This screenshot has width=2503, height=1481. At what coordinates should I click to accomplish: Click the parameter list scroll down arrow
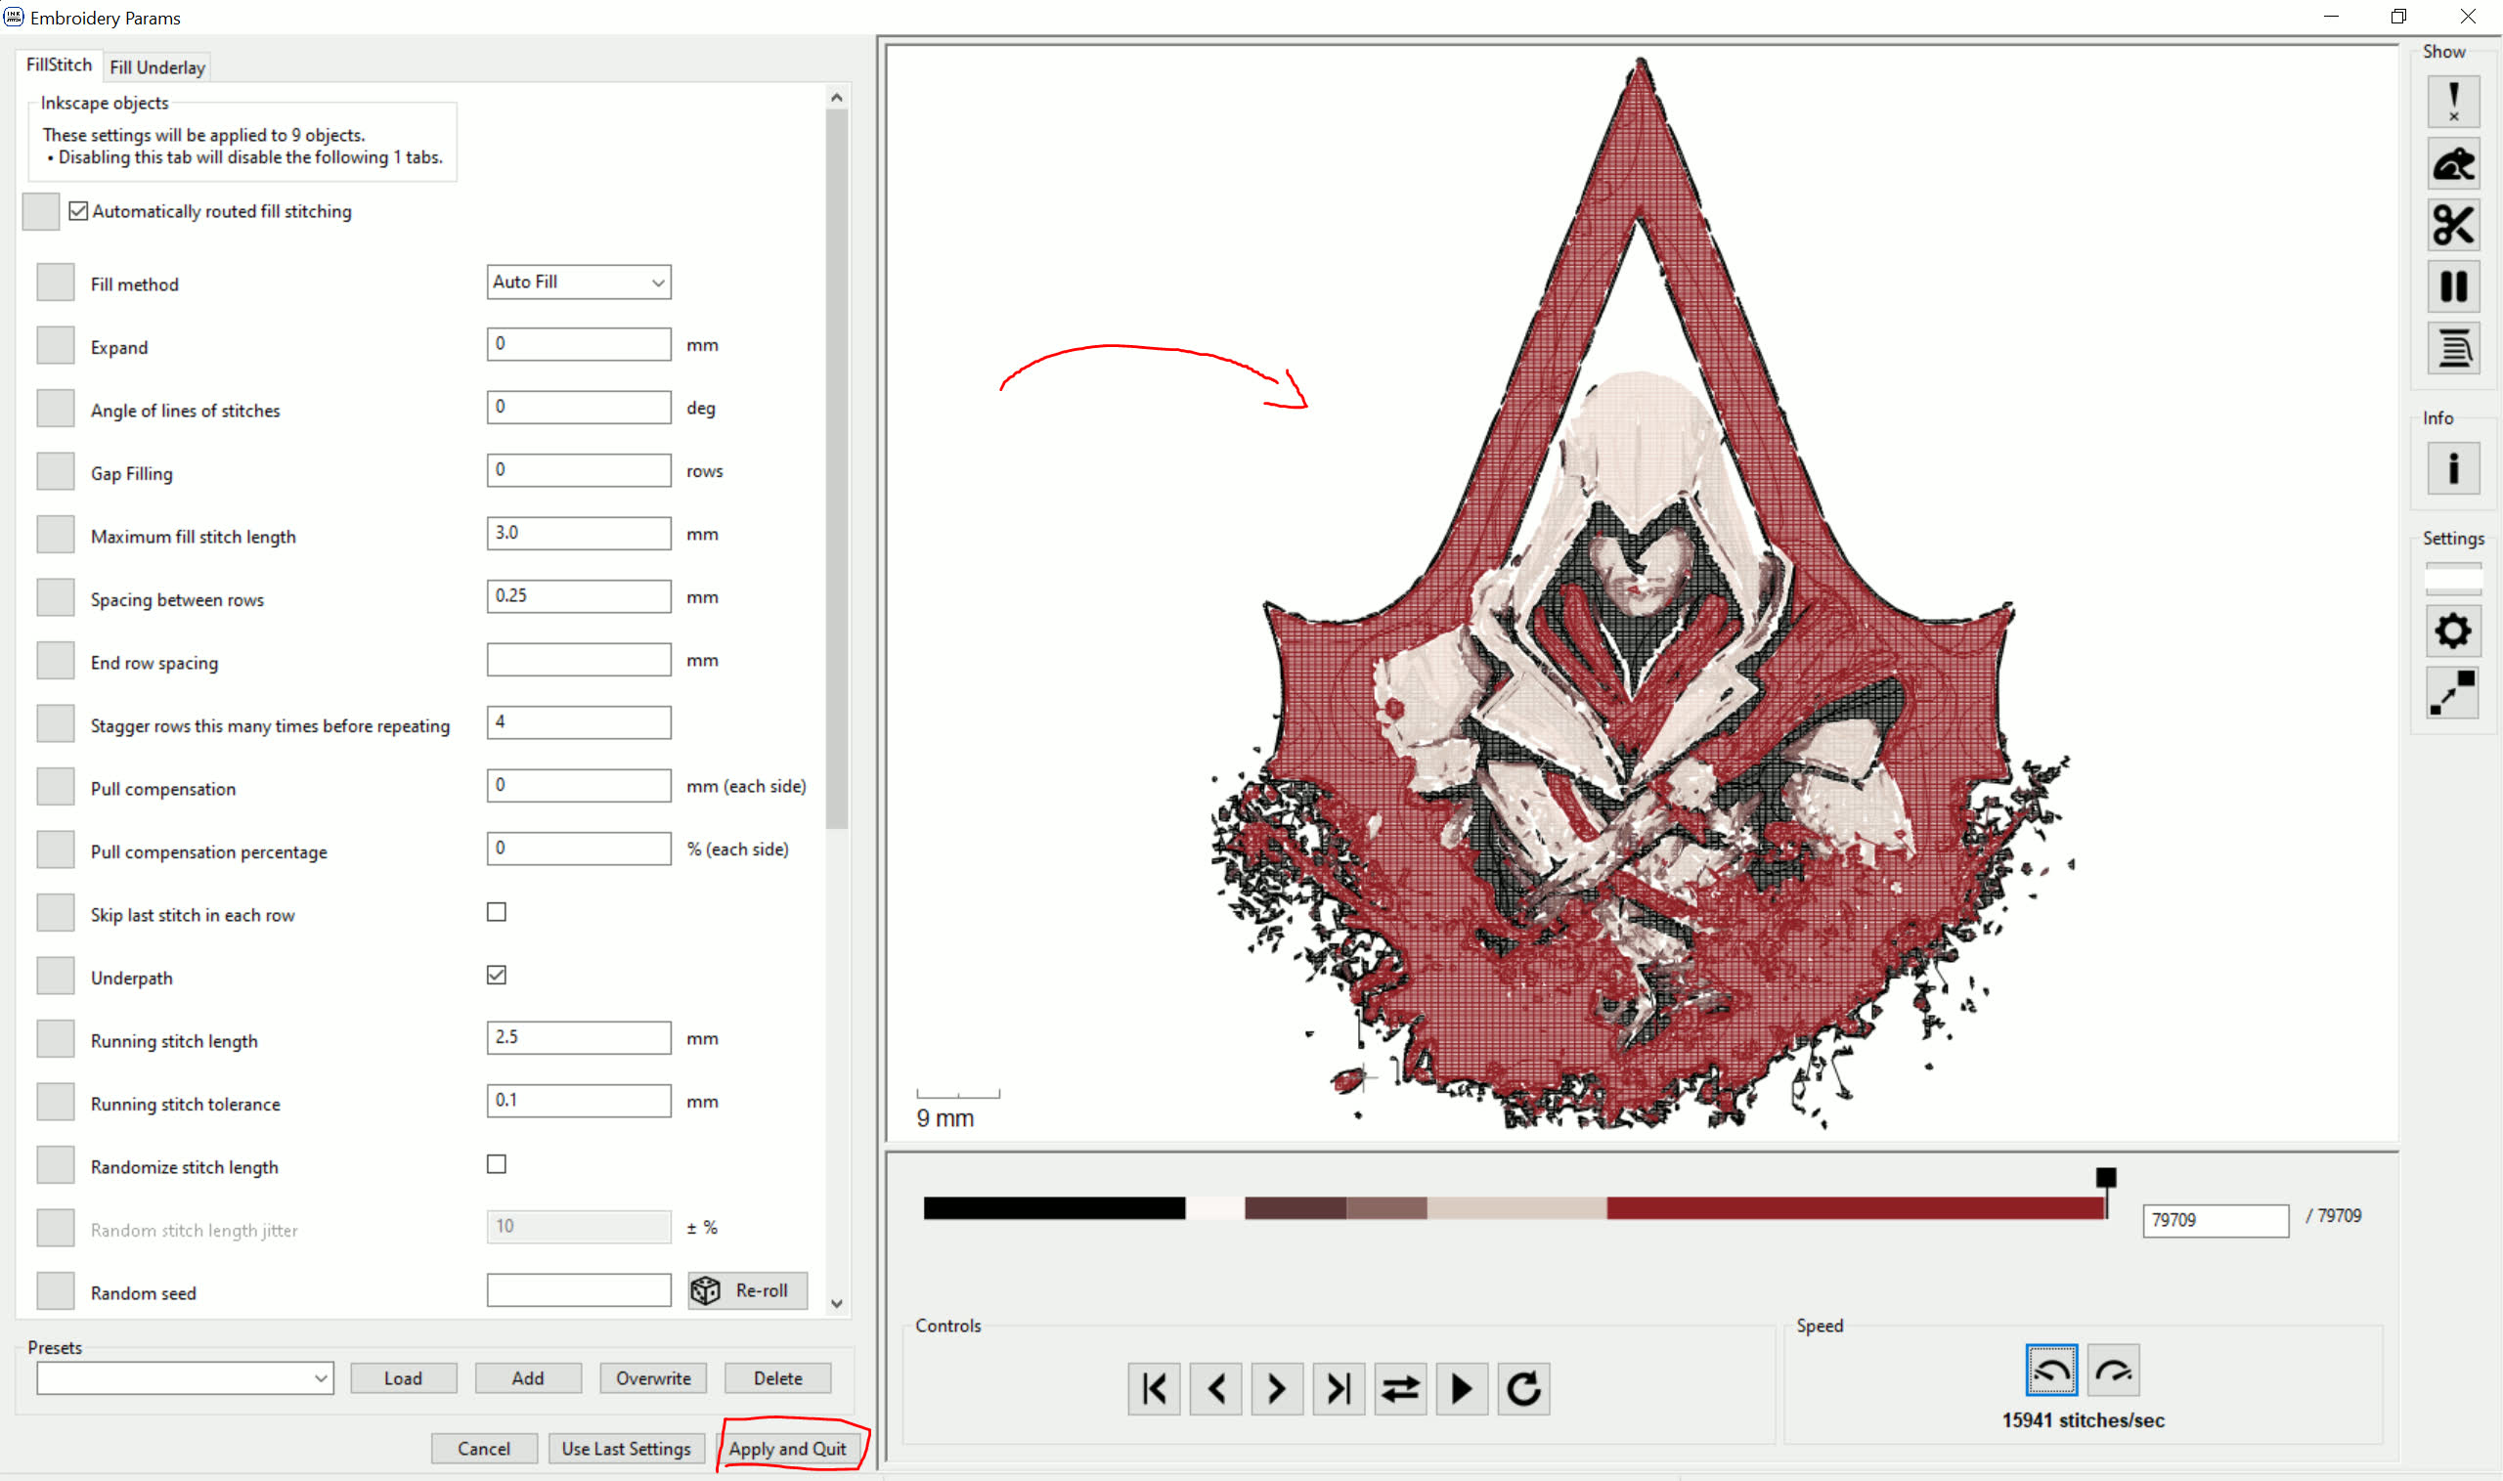point(836,1303)
